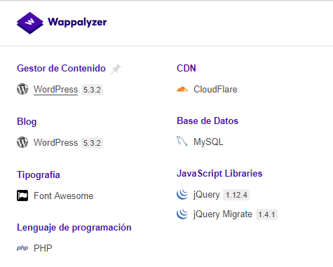Click WordPress icon under Blog
333x267 pixels.
[x=22, y=142]
